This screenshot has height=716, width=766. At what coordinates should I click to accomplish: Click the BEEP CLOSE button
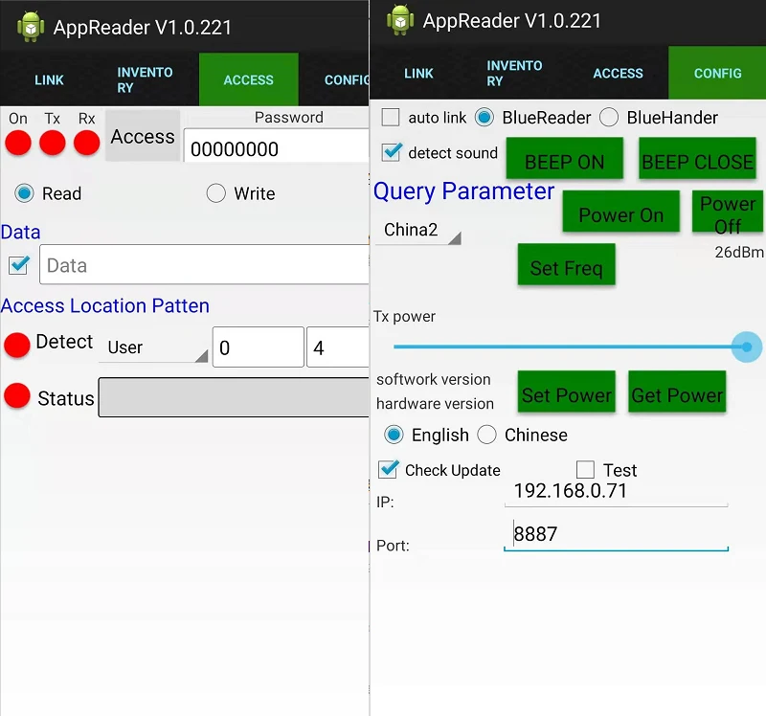[697, 159]
